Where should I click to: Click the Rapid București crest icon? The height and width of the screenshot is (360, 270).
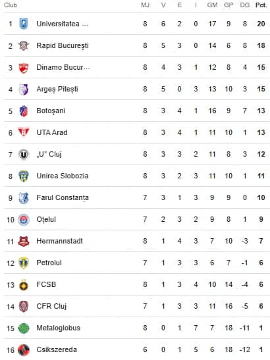coord(24,45)
